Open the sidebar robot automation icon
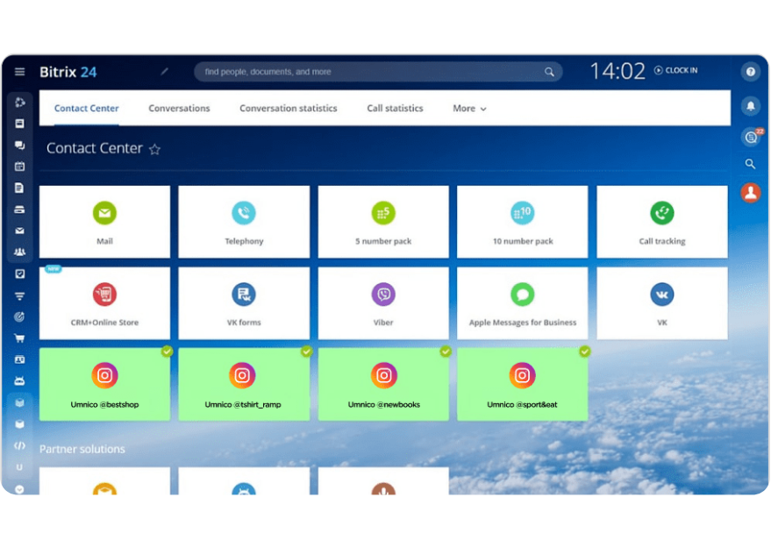The height and width of the screenshot is (547, 771). click(19, 381)
